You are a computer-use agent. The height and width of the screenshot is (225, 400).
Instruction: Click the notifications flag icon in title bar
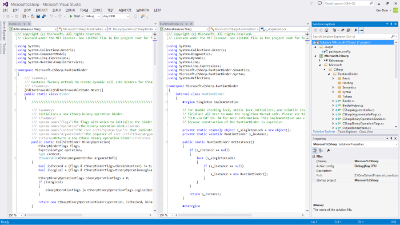coord(312,3)
